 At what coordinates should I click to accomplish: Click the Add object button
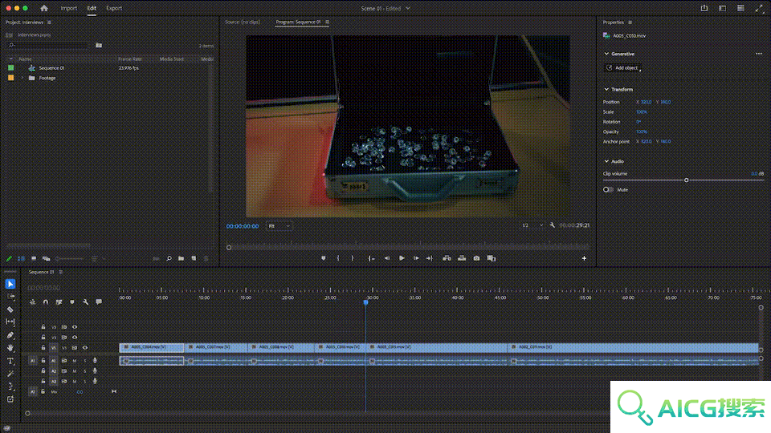[622, 67]
